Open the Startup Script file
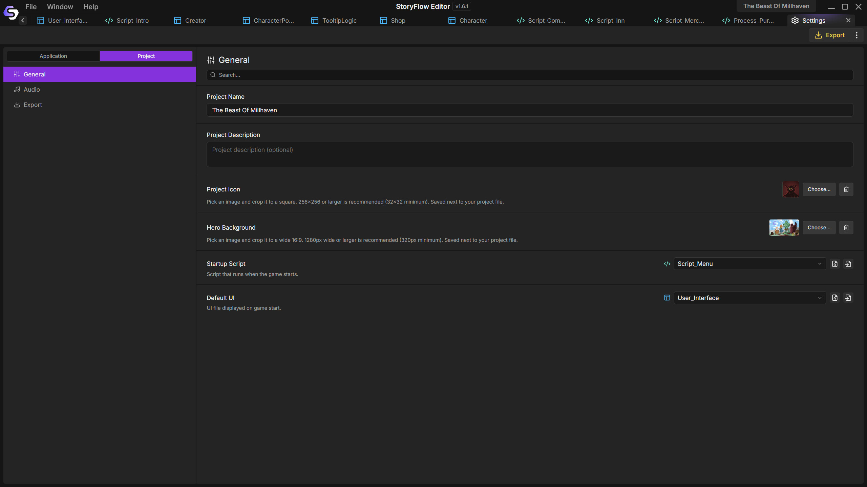867x487 pixels. point(848,264)
